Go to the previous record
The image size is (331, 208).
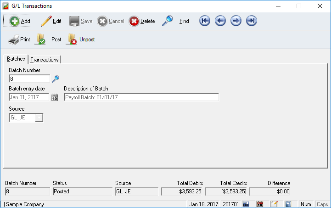click(x=220, y=21)
